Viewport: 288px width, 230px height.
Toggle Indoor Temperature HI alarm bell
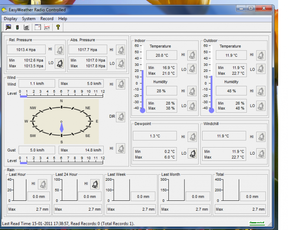point(192,55)
